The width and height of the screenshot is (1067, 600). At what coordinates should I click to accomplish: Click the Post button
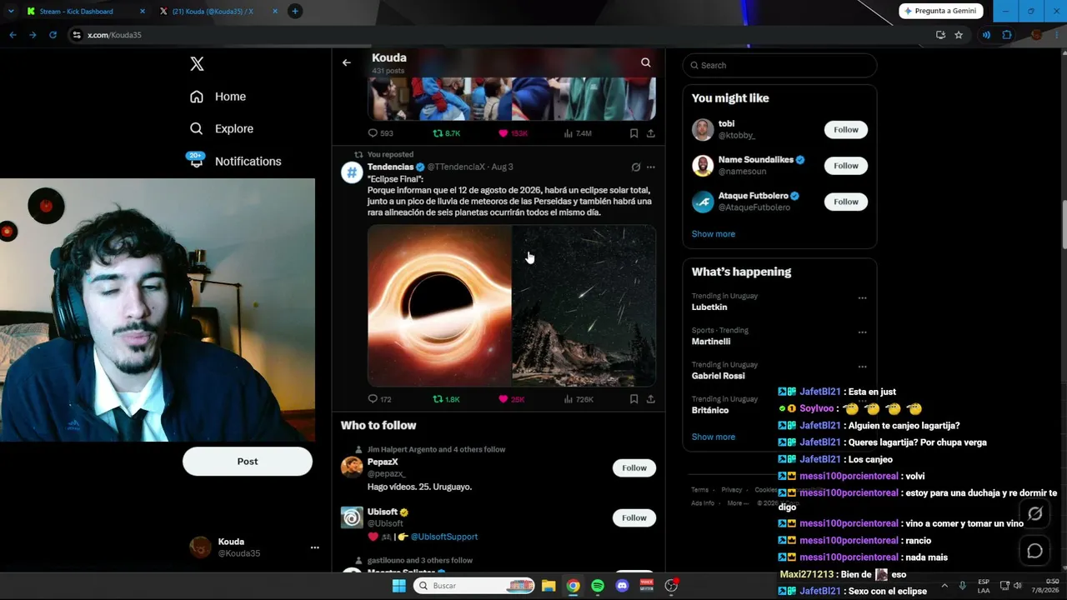(x=248, y=462)
